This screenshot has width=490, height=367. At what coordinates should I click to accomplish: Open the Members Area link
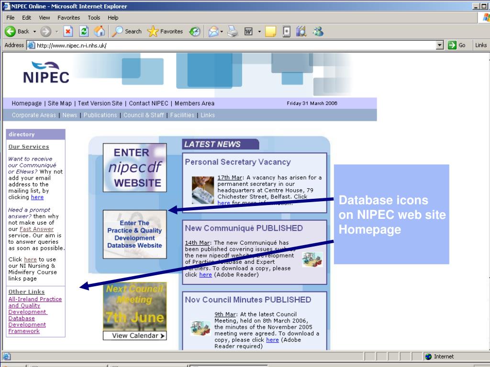(x=194, y=103)
